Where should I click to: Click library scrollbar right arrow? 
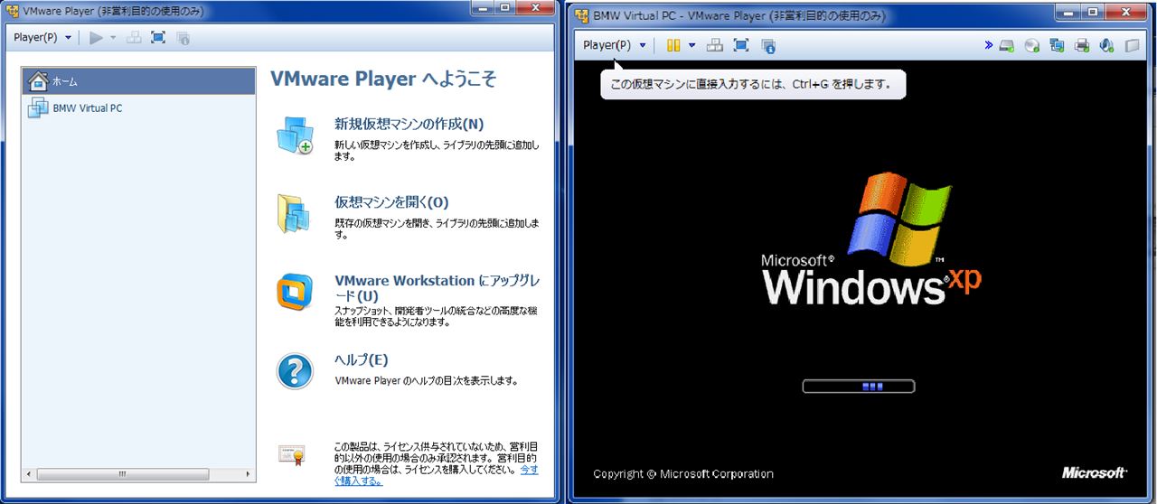pos(249,474)
